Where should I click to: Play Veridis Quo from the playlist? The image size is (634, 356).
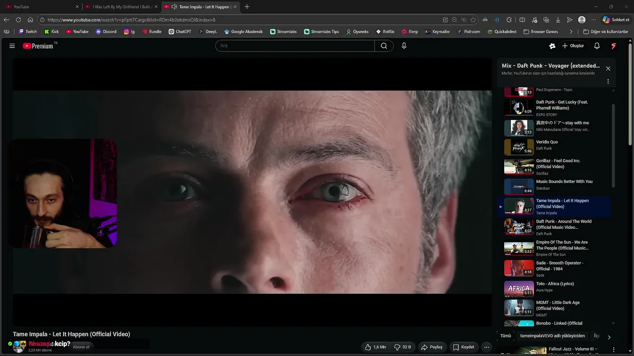point(554,147)
